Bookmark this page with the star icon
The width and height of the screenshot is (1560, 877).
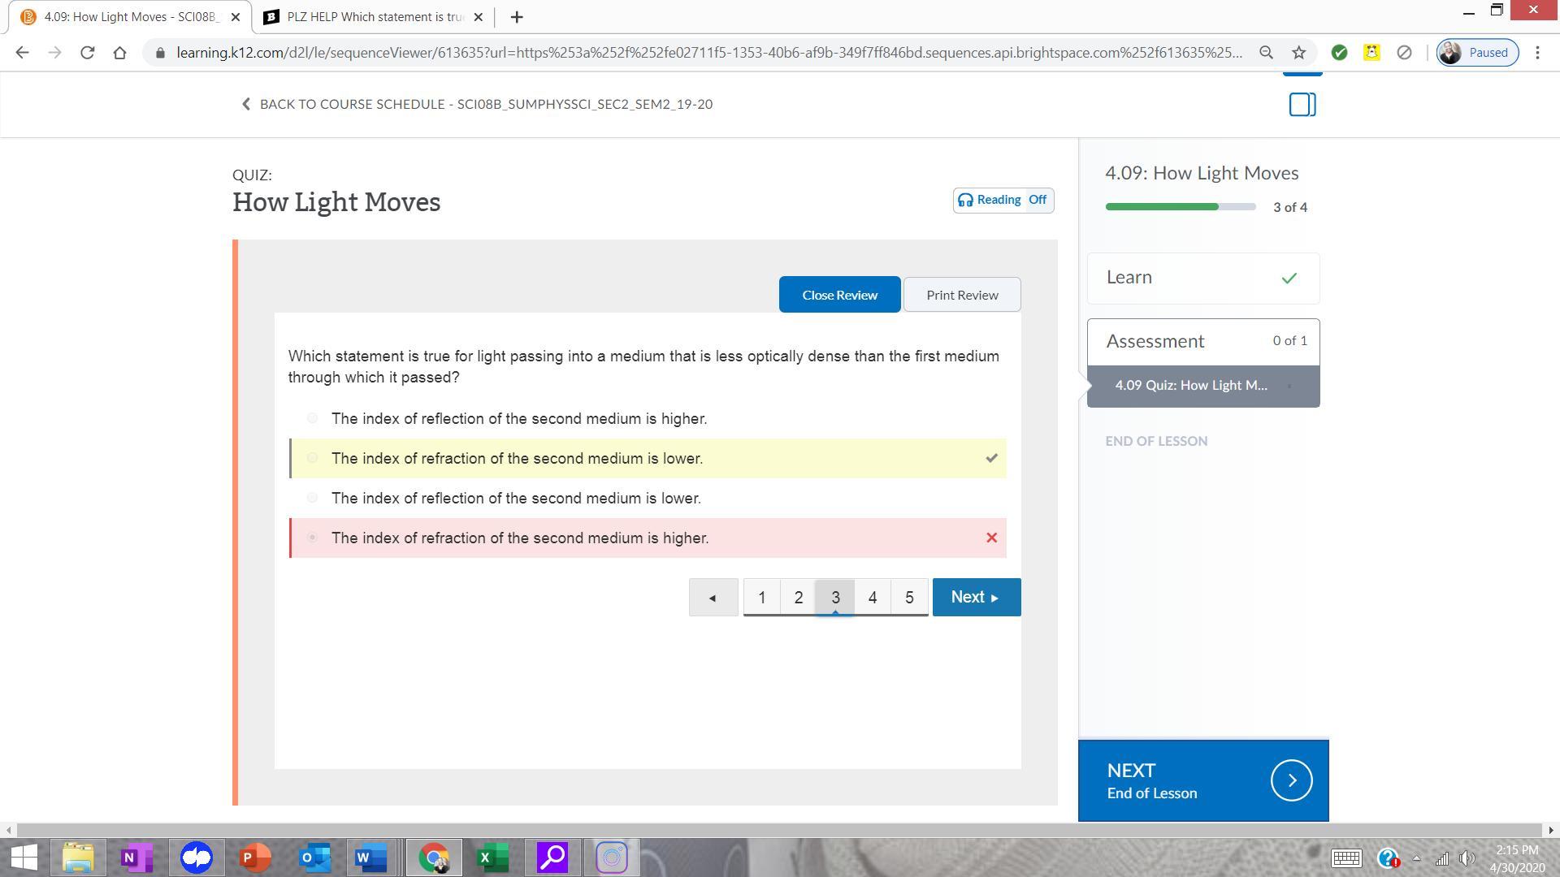1298,53
